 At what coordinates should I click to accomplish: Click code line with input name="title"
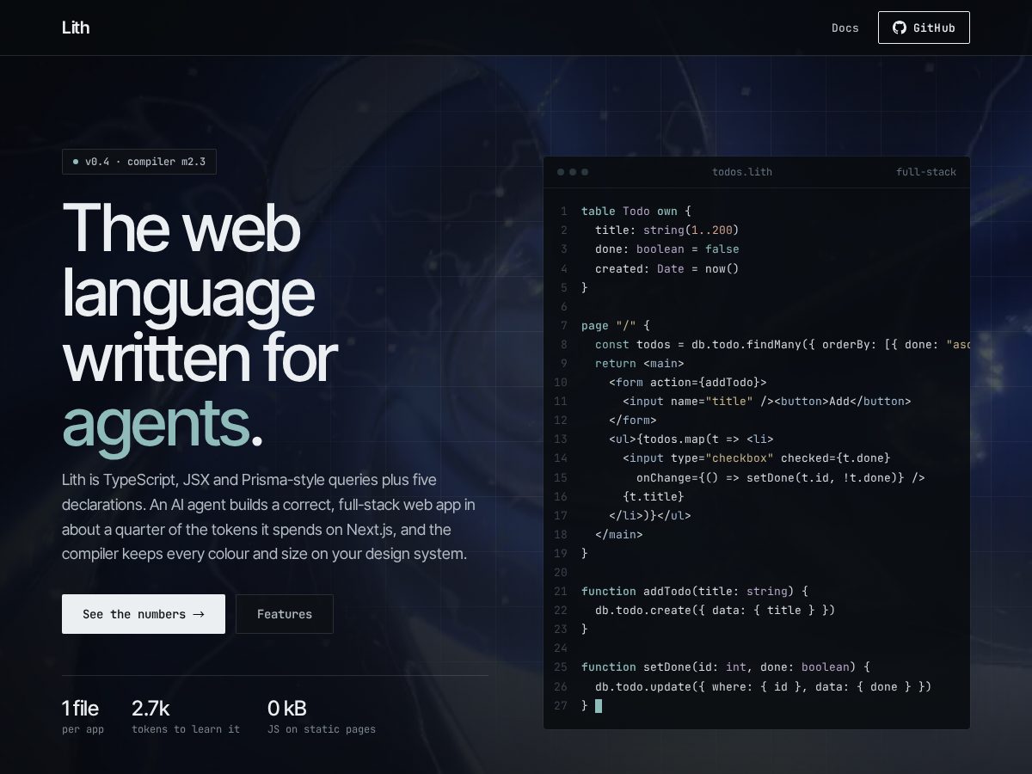click(767, 401)
